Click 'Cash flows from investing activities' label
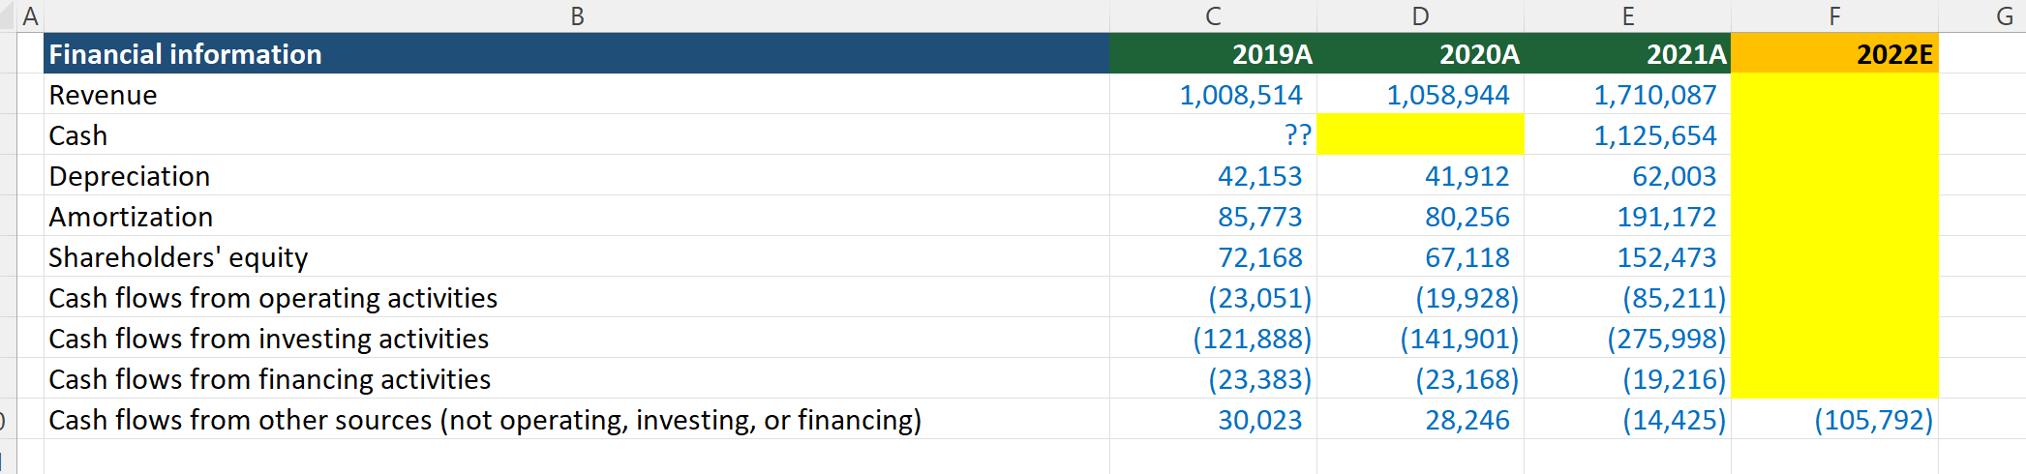Screen dimensions: 2026x474 (x=269, y=339)
